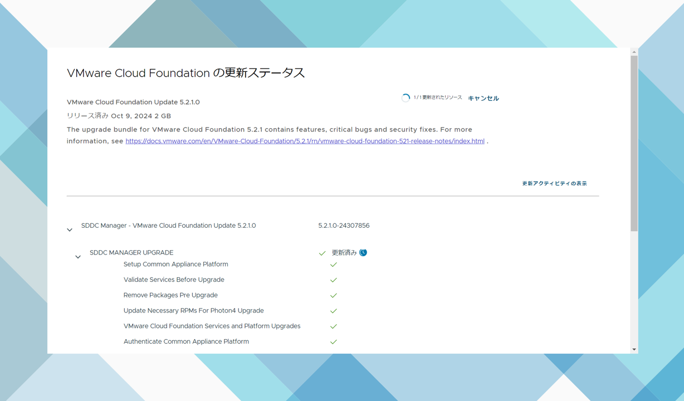Click checkmark for Setup Common Appliance Platform
684x401 pixels.
[x=334, y=265]
